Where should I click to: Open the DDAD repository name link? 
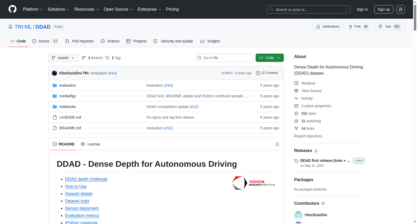coord(43,27)
